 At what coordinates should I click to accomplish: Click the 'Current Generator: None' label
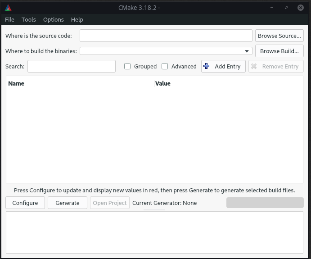click(x=165, y=203)
